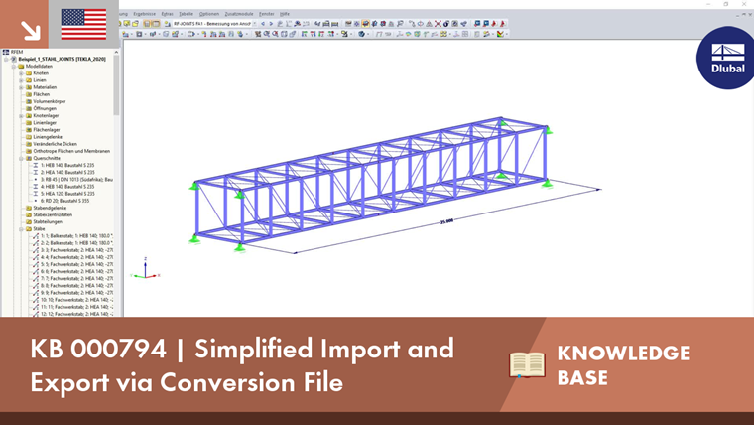
Task: Select the Linienlager folder icon
Action: tap(29, 123)
